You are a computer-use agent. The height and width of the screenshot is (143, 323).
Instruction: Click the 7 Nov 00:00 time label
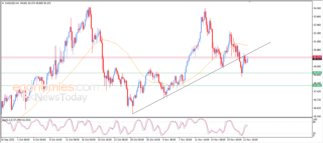click(x=185, y=139)
